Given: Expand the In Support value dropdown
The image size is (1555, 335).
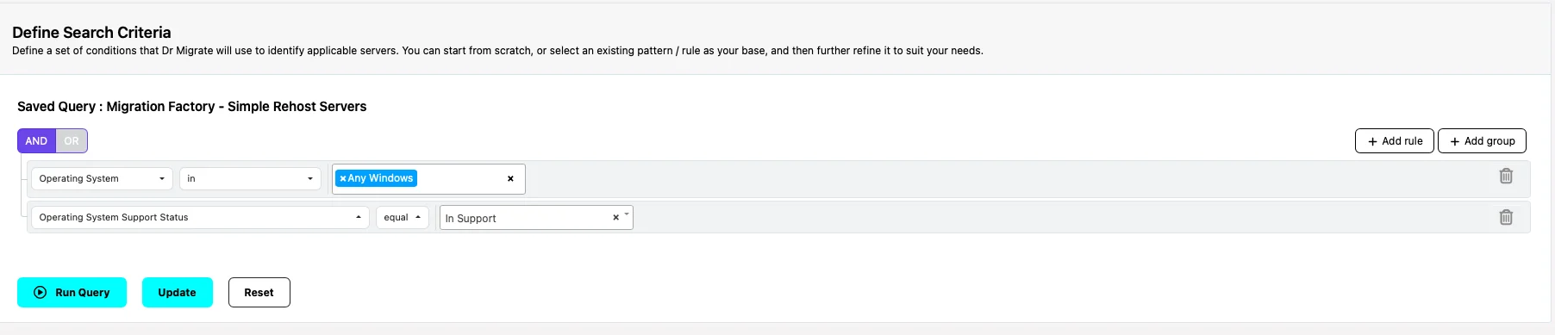Looking at the screenshot, I should point(627,214).
